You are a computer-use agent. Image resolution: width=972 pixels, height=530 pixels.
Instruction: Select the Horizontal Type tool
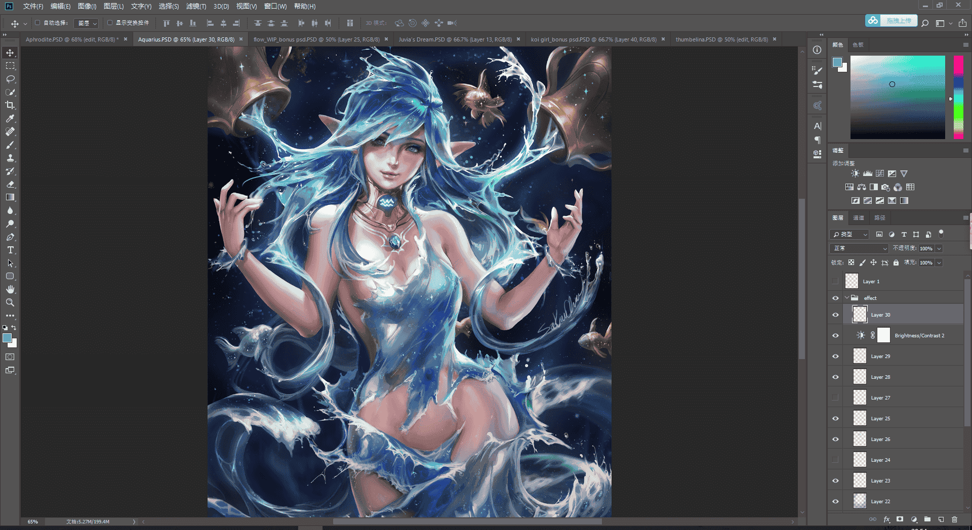[x=10, y=250]
